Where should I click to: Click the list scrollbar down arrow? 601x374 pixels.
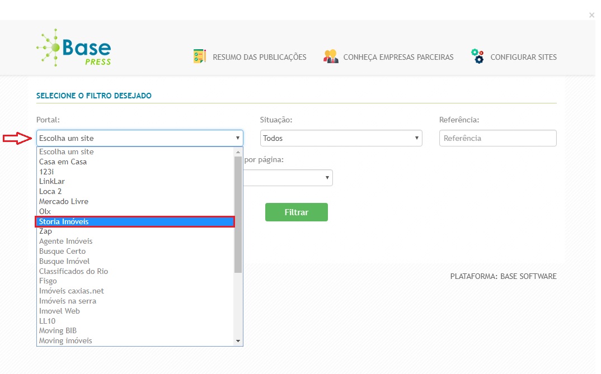pos(238,341)
